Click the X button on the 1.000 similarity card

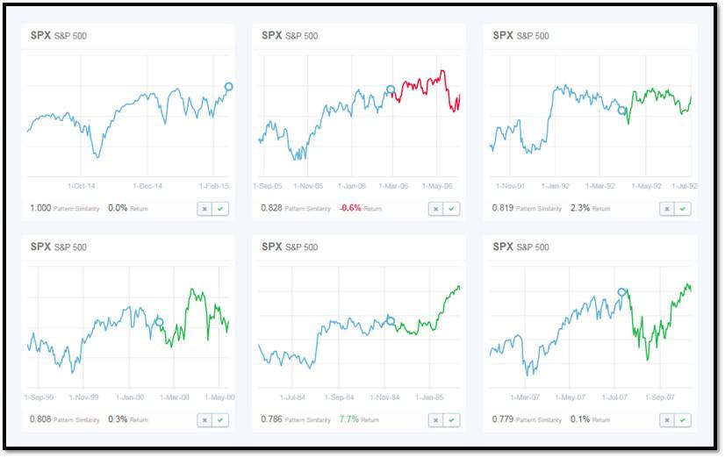click(x=205, y=209)
